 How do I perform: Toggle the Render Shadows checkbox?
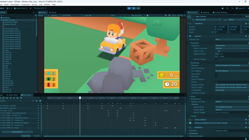tap(216, 80)
